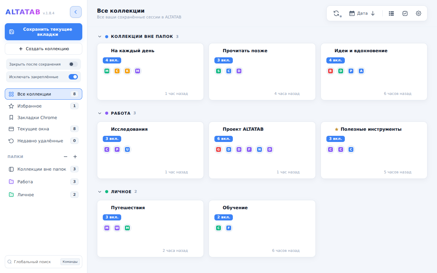The height and width of the screenshot is (273, 437).
Task: Click the 2 вкл. badge on Обучение
Action: click(224, 217)
